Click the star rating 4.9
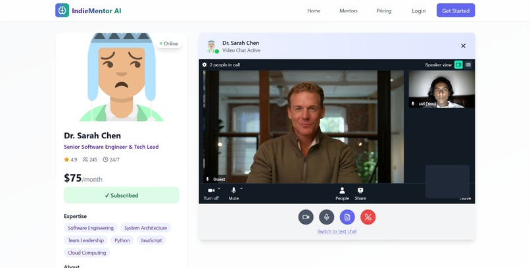Image resolution: width=530 pixels, height=268 pixels. pos(70,160)
